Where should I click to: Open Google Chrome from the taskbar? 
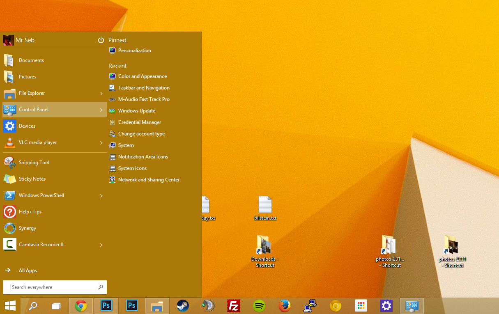point(81,306)
